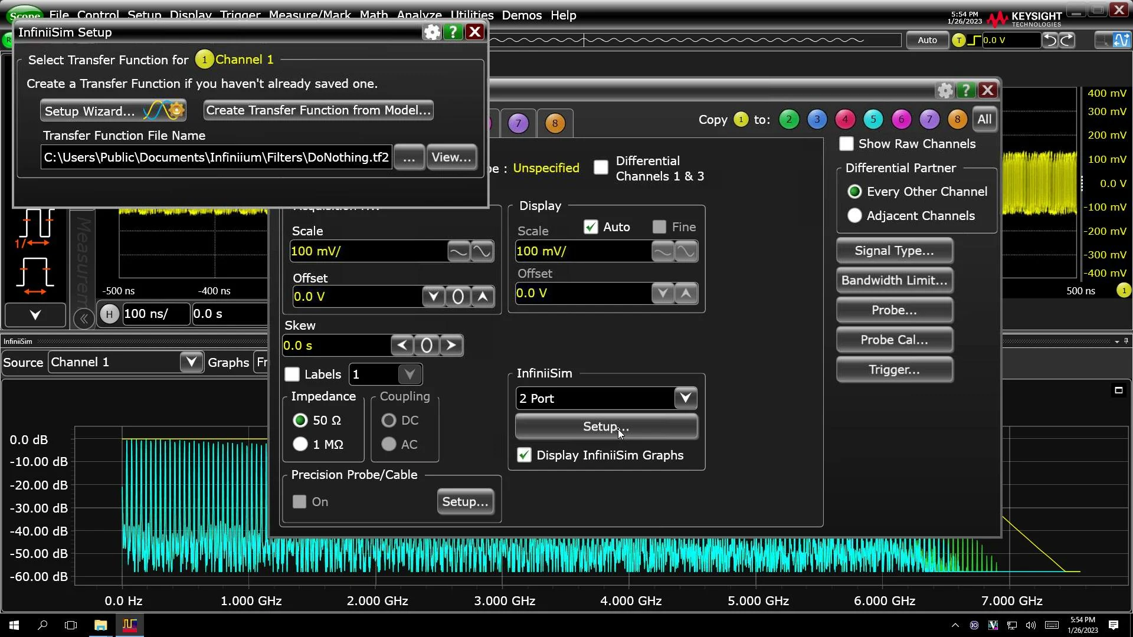Shift skew left with arrow button
The height and width of the screenshot is (637, 1133).
pyautogui.click(x=402, y=346)
